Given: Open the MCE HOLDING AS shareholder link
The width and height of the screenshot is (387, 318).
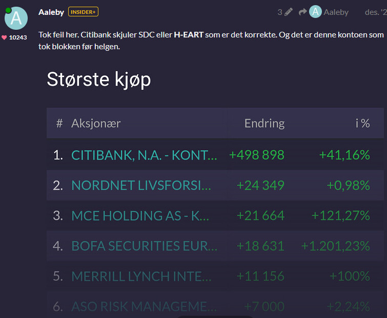Looking at the screenshot, I should 140,215.
